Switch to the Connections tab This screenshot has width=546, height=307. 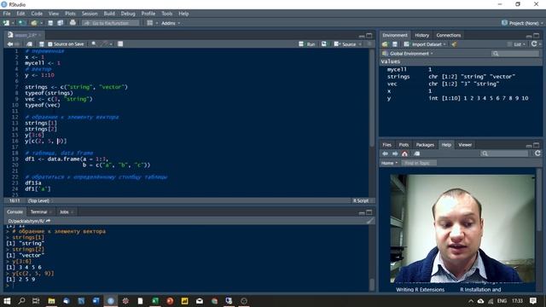[x=448, y=35]
